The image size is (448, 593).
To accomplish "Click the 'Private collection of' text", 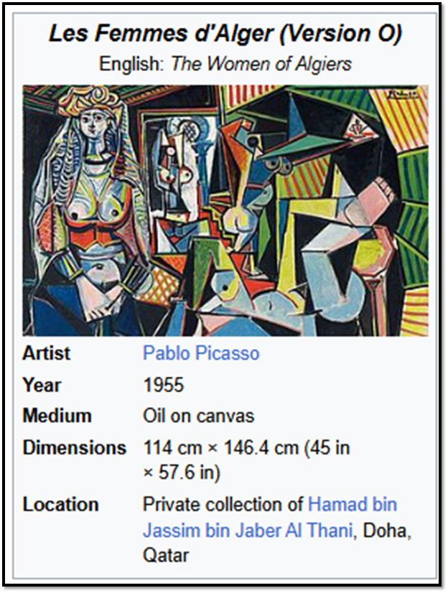I will point(223,504).
